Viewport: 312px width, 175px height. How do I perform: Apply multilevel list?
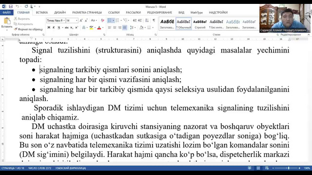(x=125, y=20)
